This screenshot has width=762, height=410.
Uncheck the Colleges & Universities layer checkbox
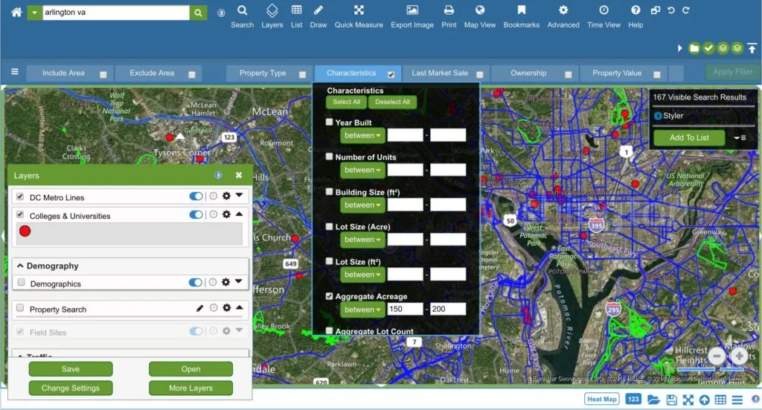20,214
